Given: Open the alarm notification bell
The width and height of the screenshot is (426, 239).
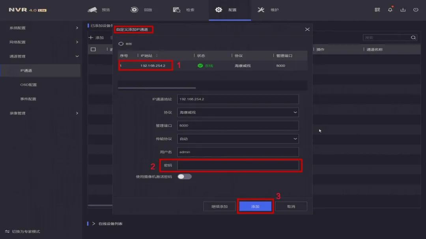Looking at the screenshot, I should click(390, 10).
